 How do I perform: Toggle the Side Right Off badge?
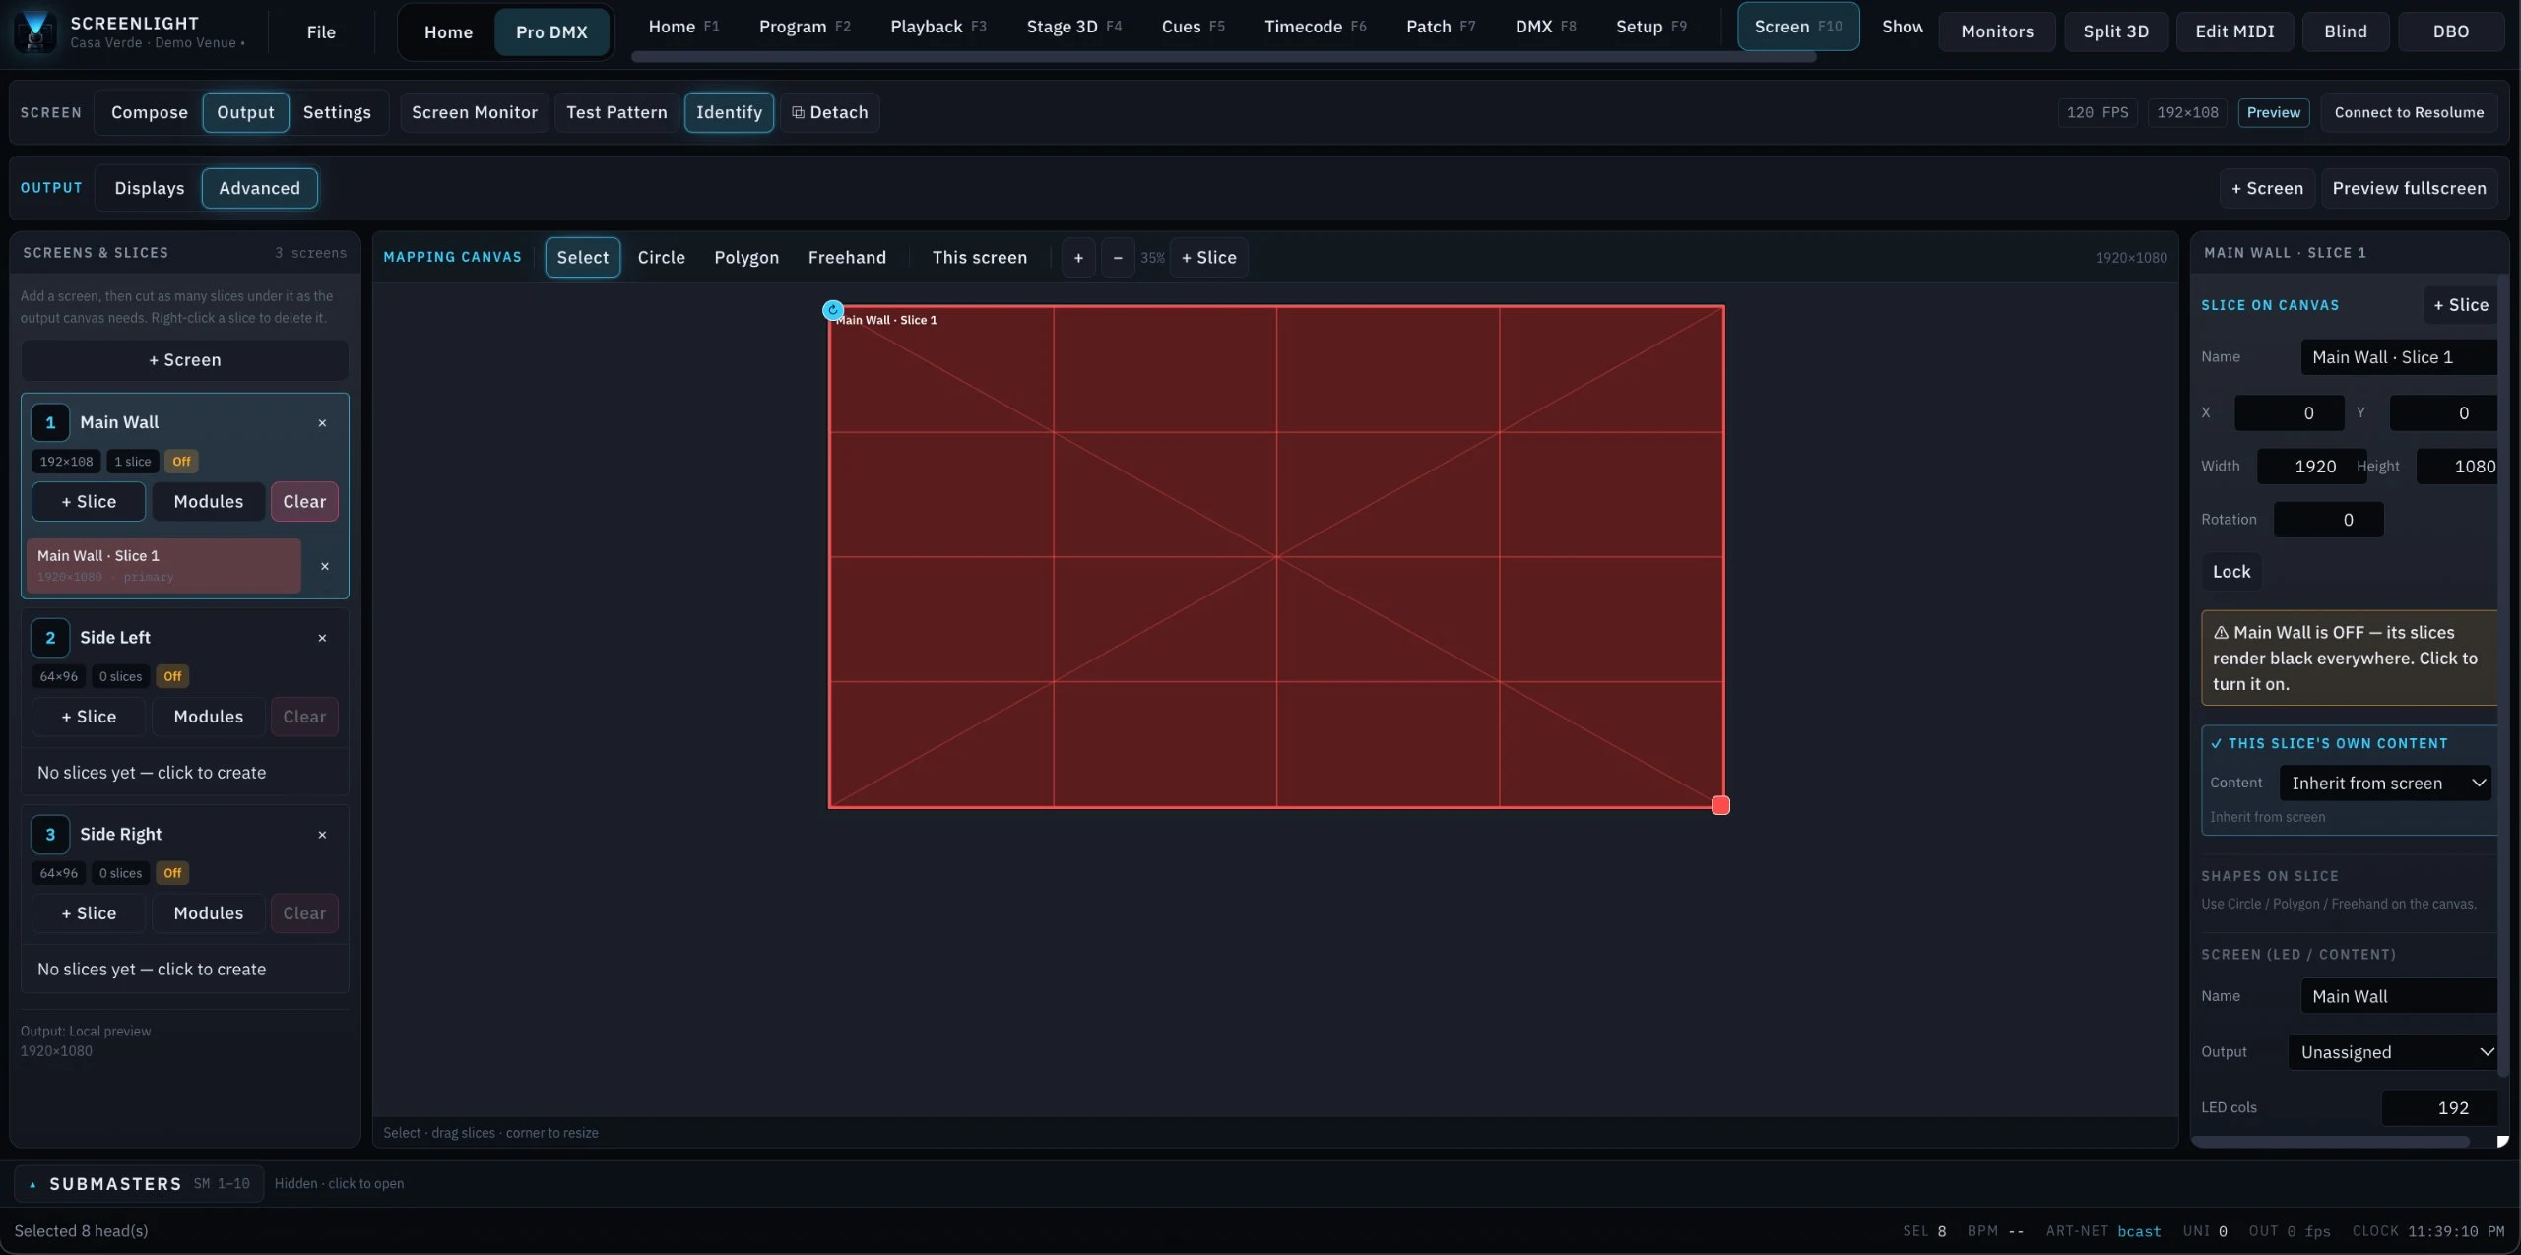point(172,873)
